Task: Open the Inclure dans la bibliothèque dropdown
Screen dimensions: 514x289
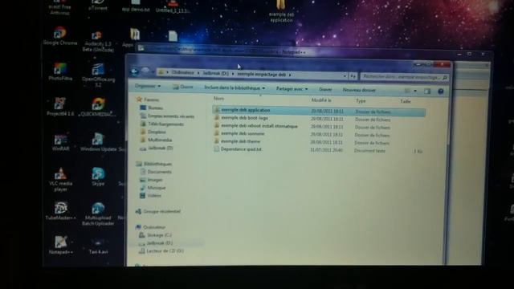Action: click(235, 88)
